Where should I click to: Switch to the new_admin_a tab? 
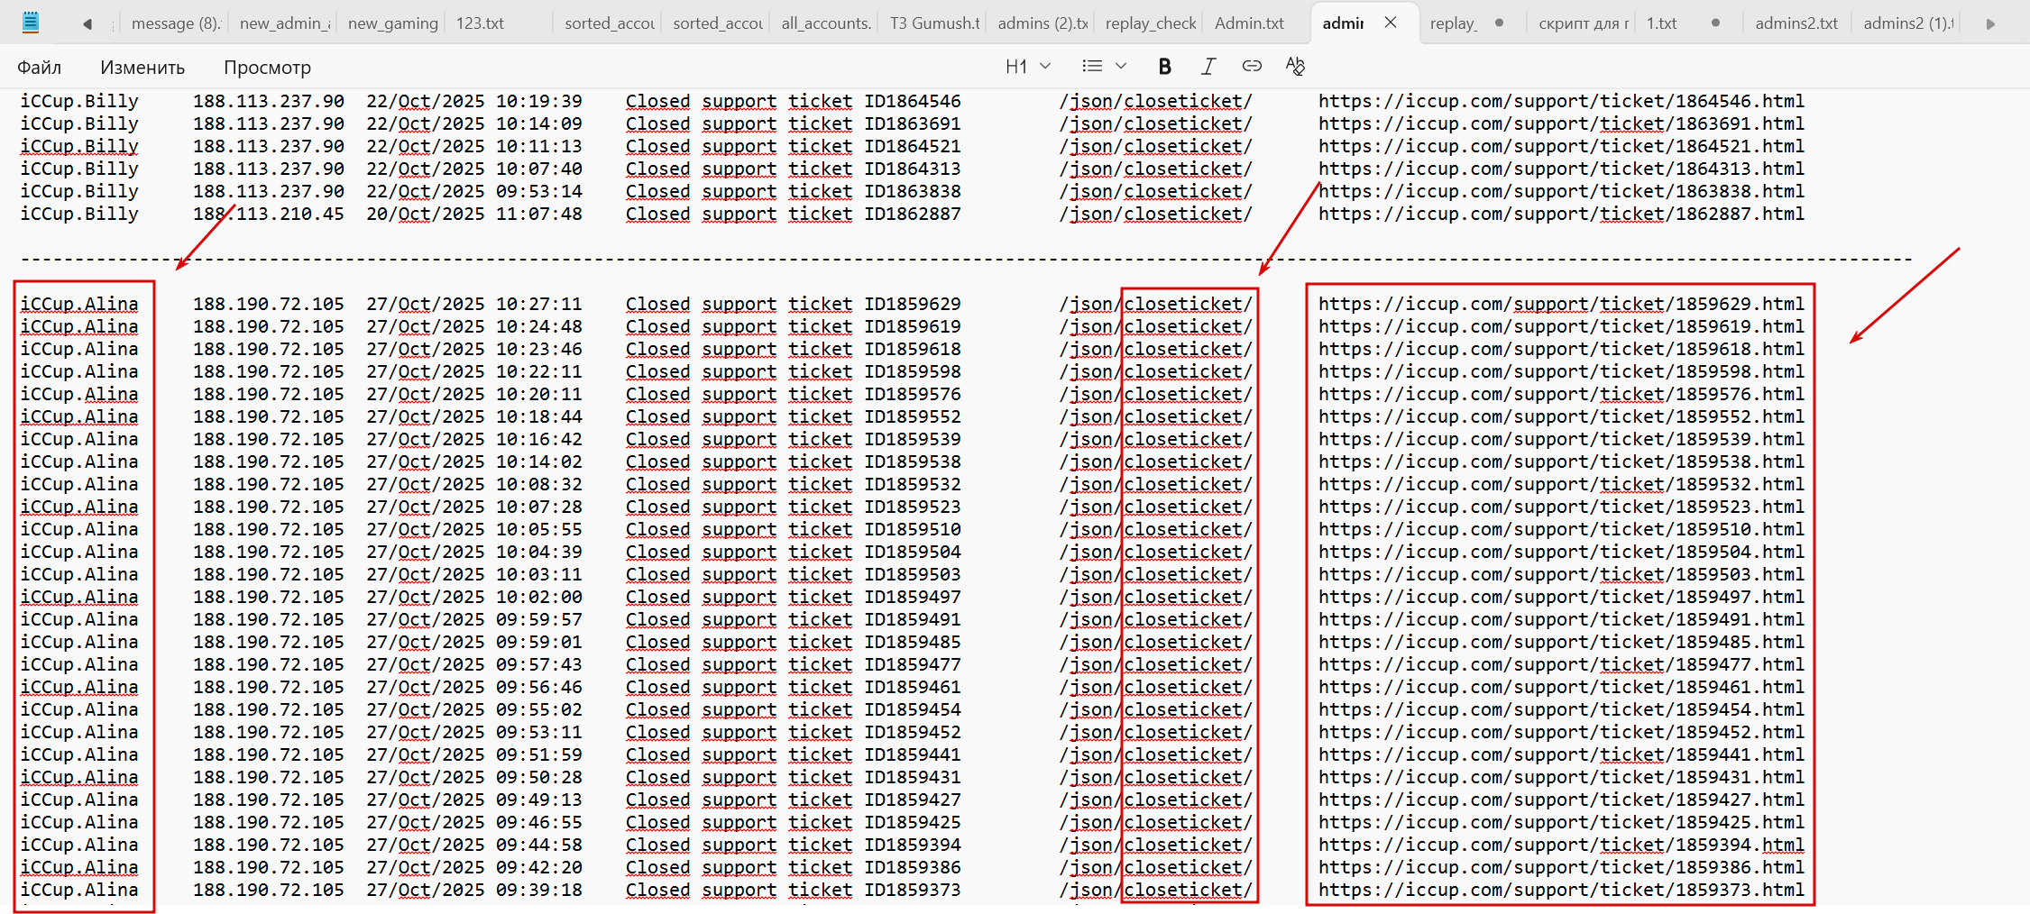[285, 23]
